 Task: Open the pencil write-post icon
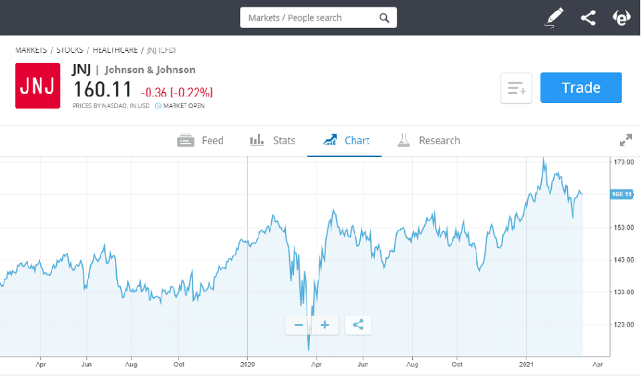(554, 18)
